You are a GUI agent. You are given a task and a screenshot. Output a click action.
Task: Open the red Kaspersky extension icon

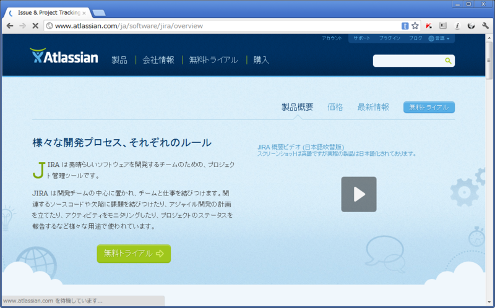coord(429,26)
